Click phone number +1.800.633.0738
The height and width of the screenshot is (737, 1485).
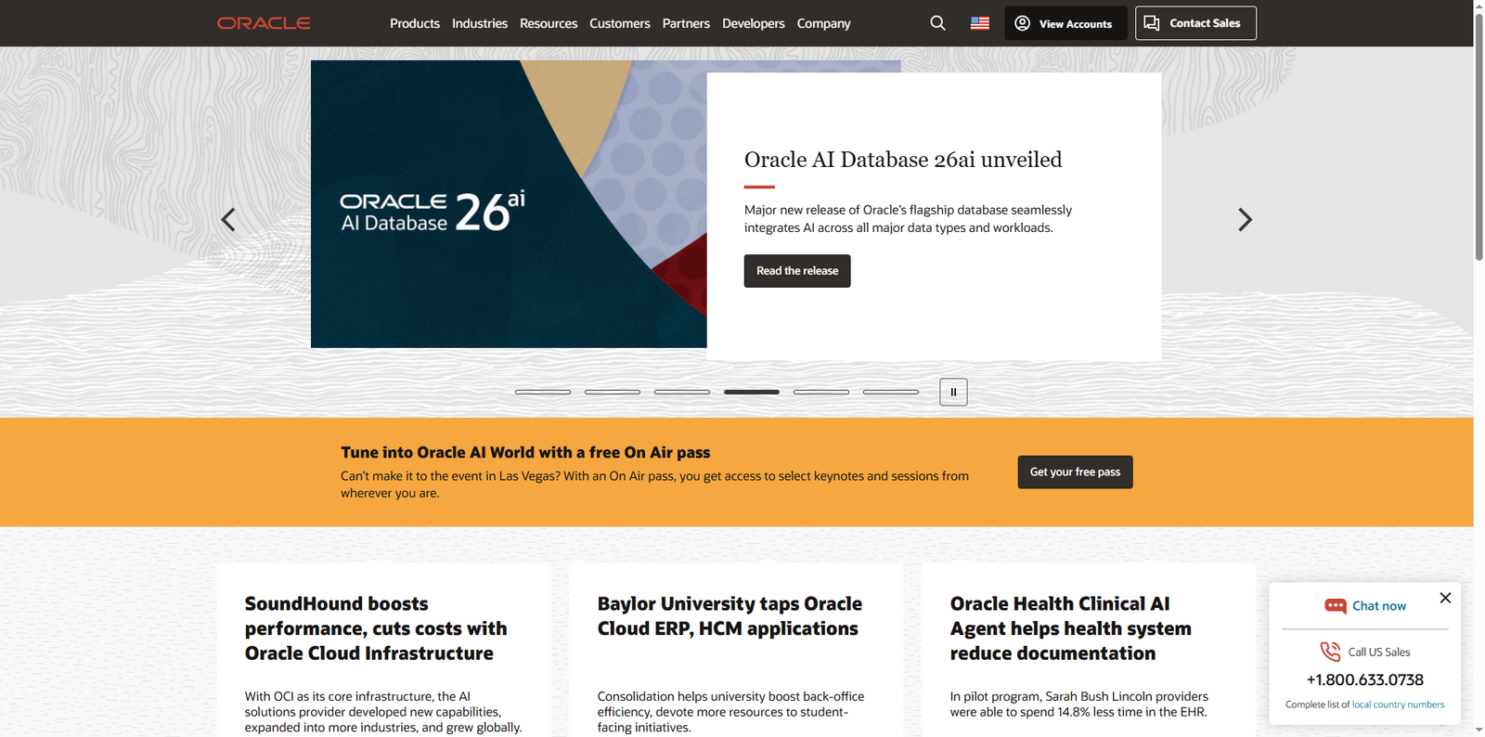1365,679
